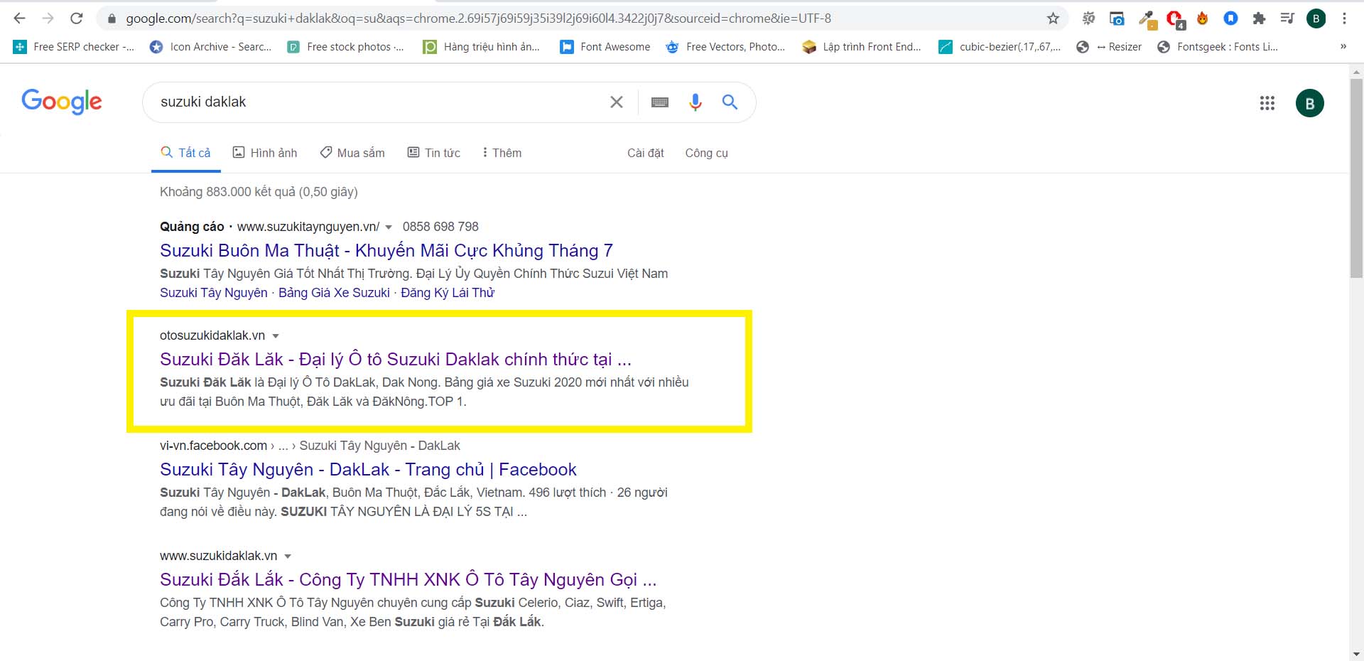The height and width of the screenshot is (661, 1364).
Task: Open Suzuki Tây Nguyên sitelink
Action: tap(214, 293)
